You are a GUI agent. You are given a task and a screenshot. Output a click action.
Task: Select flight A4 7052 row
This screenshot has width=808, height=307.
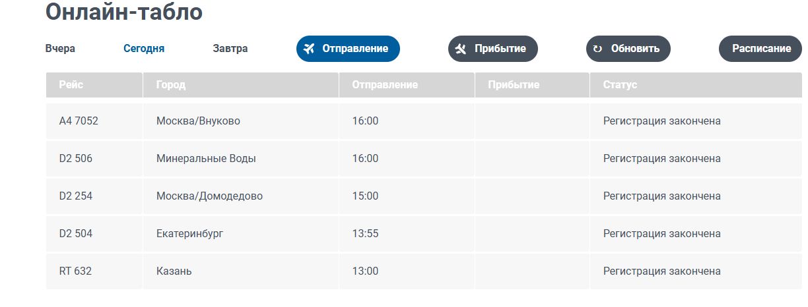[x=424, y=121]
